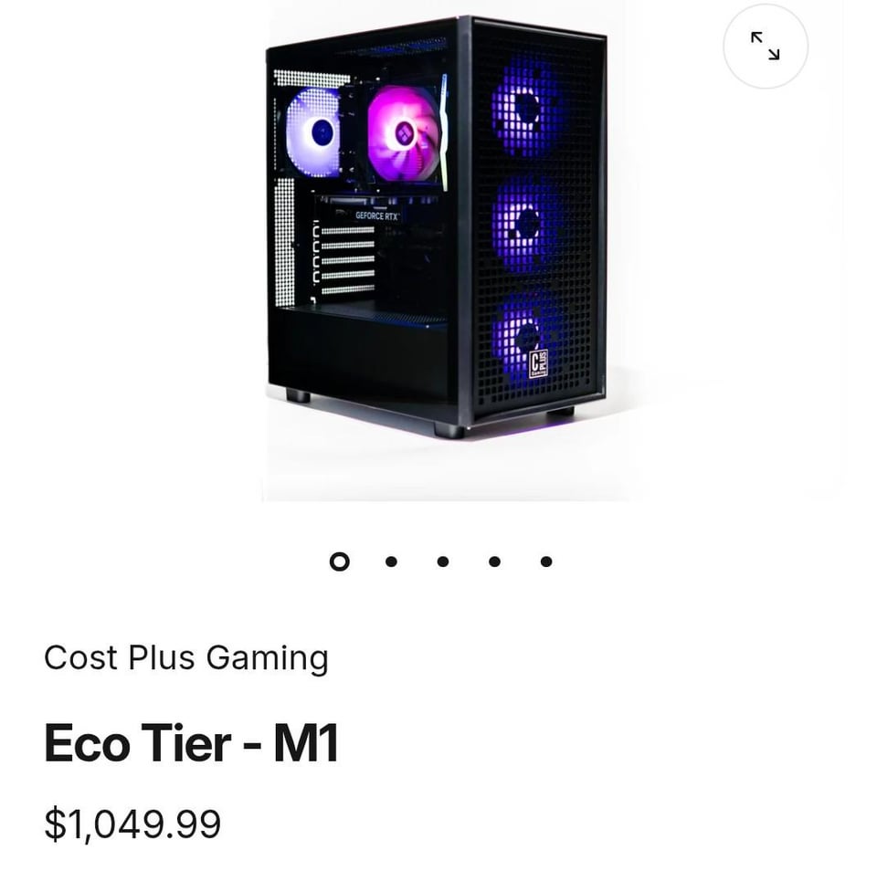This screenshot has width=877, height=871.
Task: Click the white PCIe slot covers in case
Action: (347, 259)
